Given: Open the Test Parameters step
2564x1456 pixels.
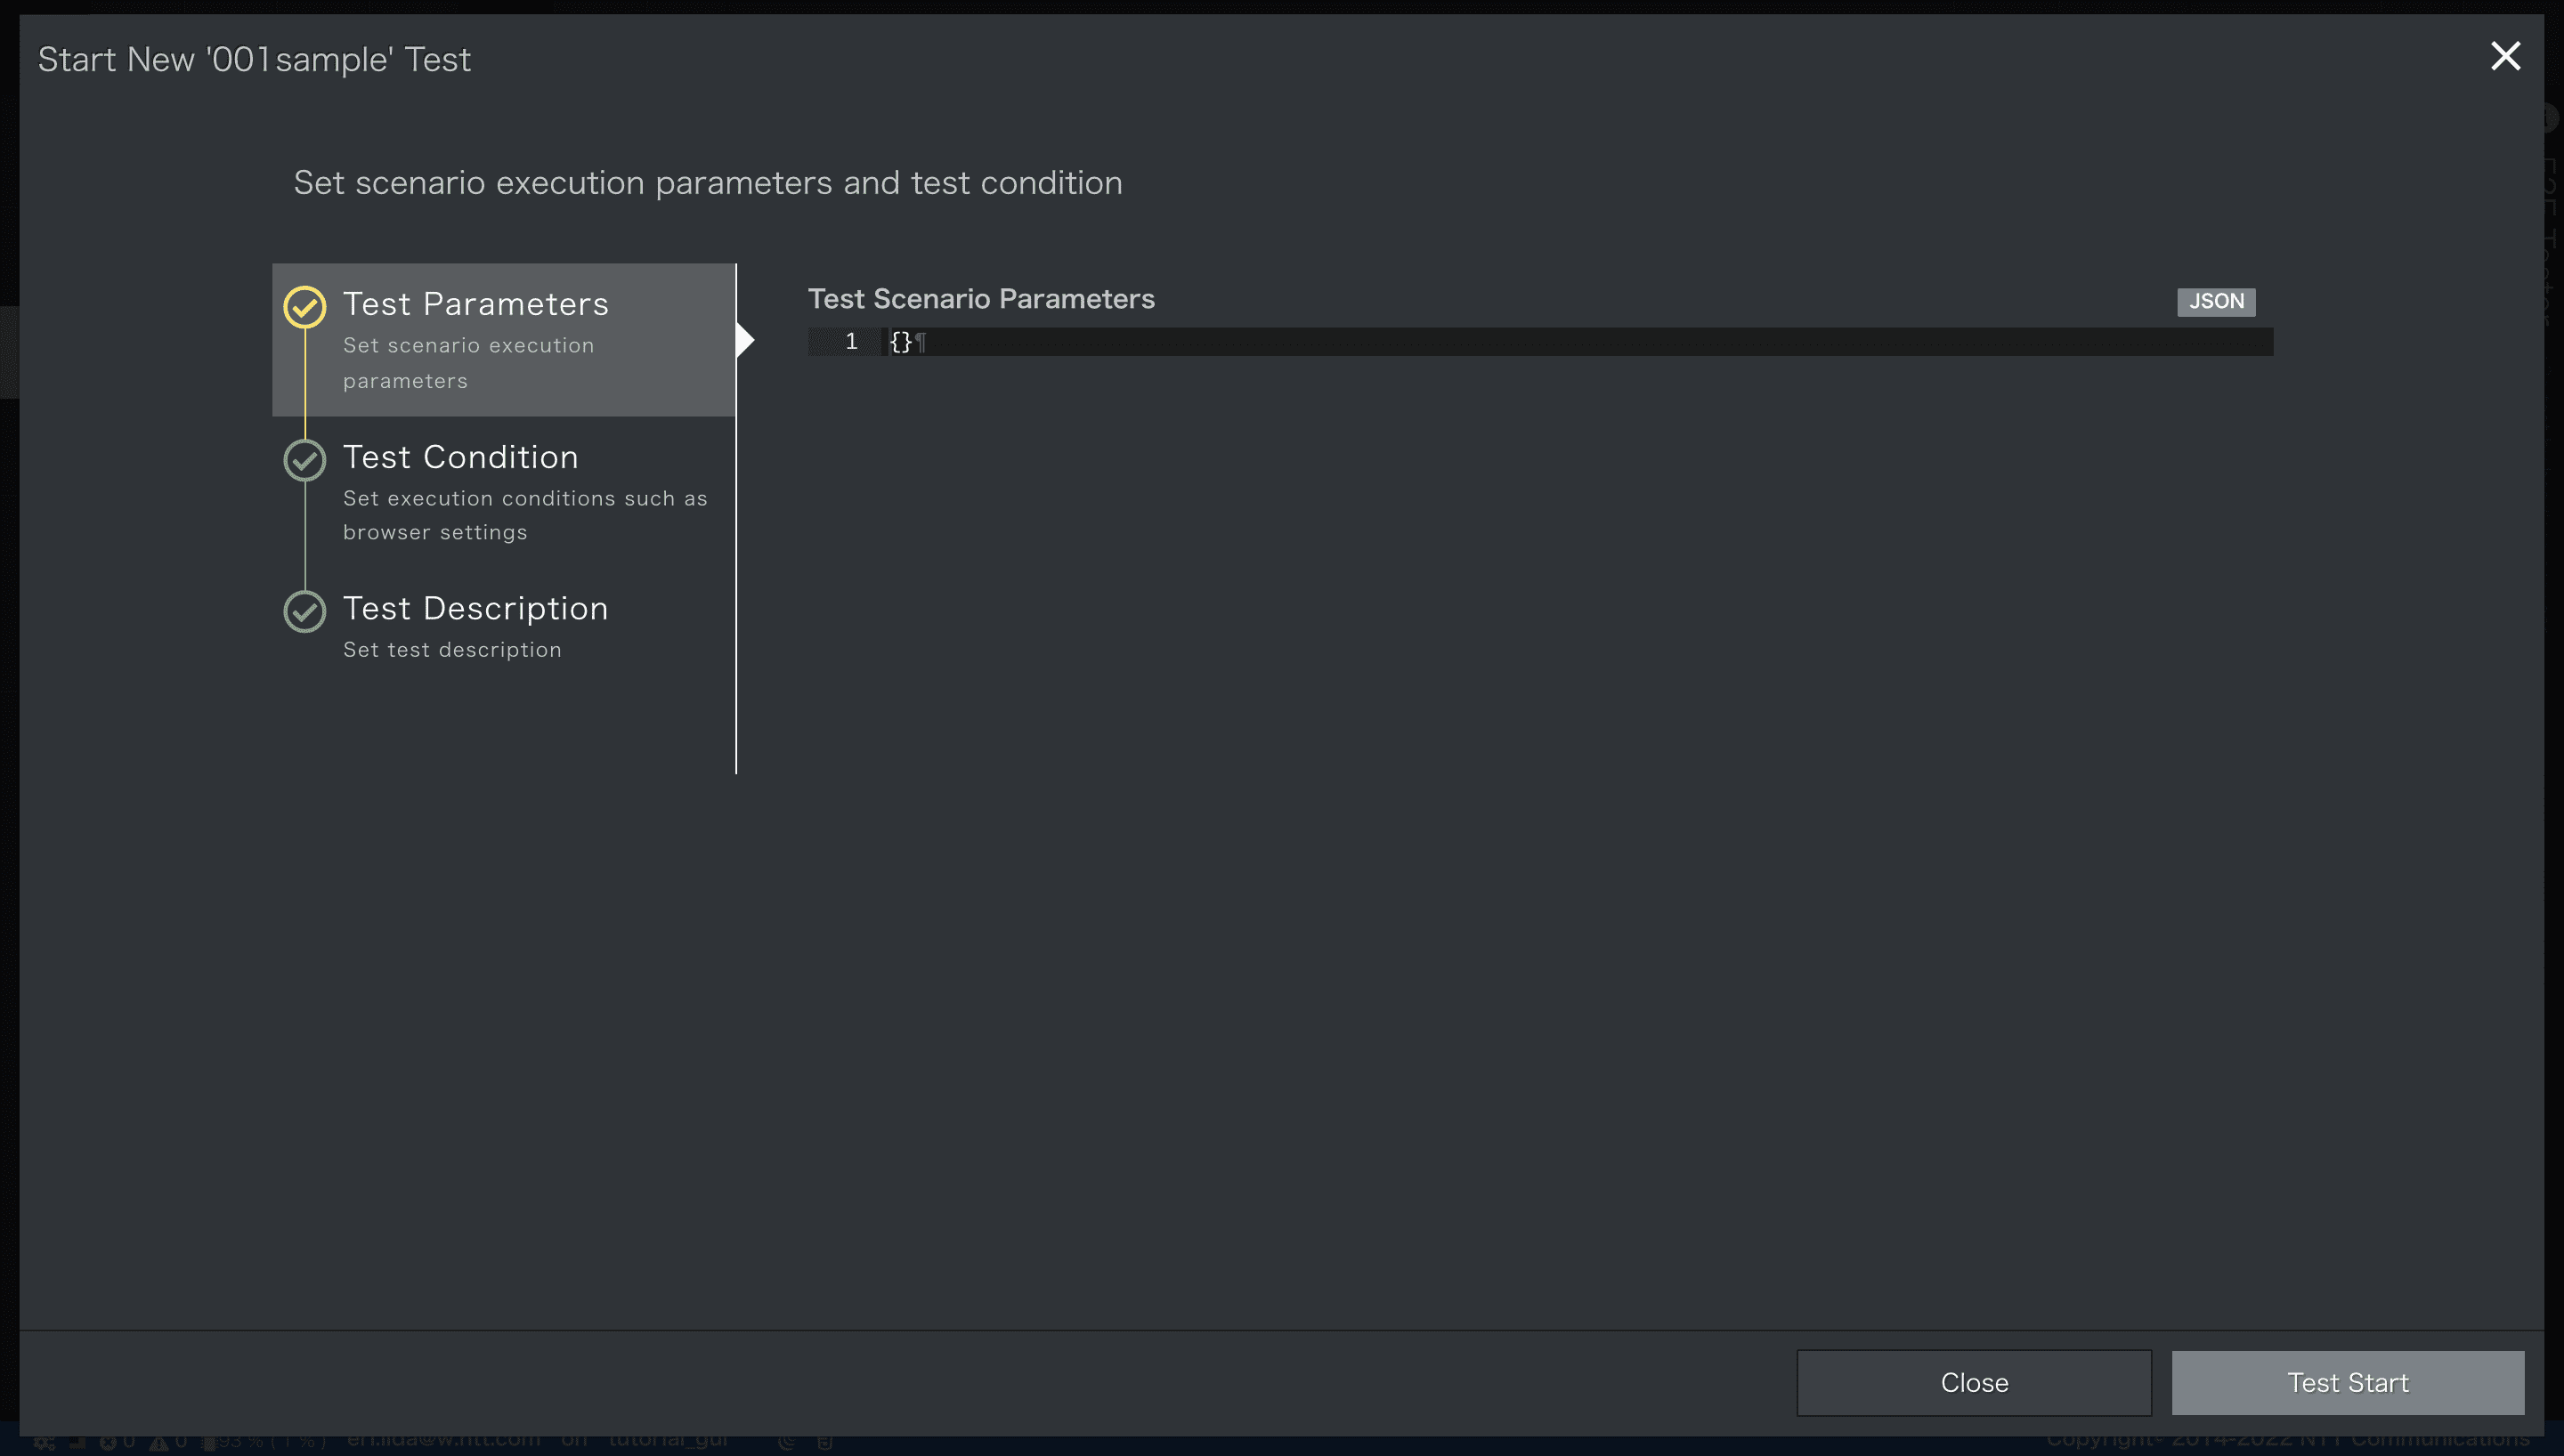Looking at the screenshot, I should click(x=504, y=340).
